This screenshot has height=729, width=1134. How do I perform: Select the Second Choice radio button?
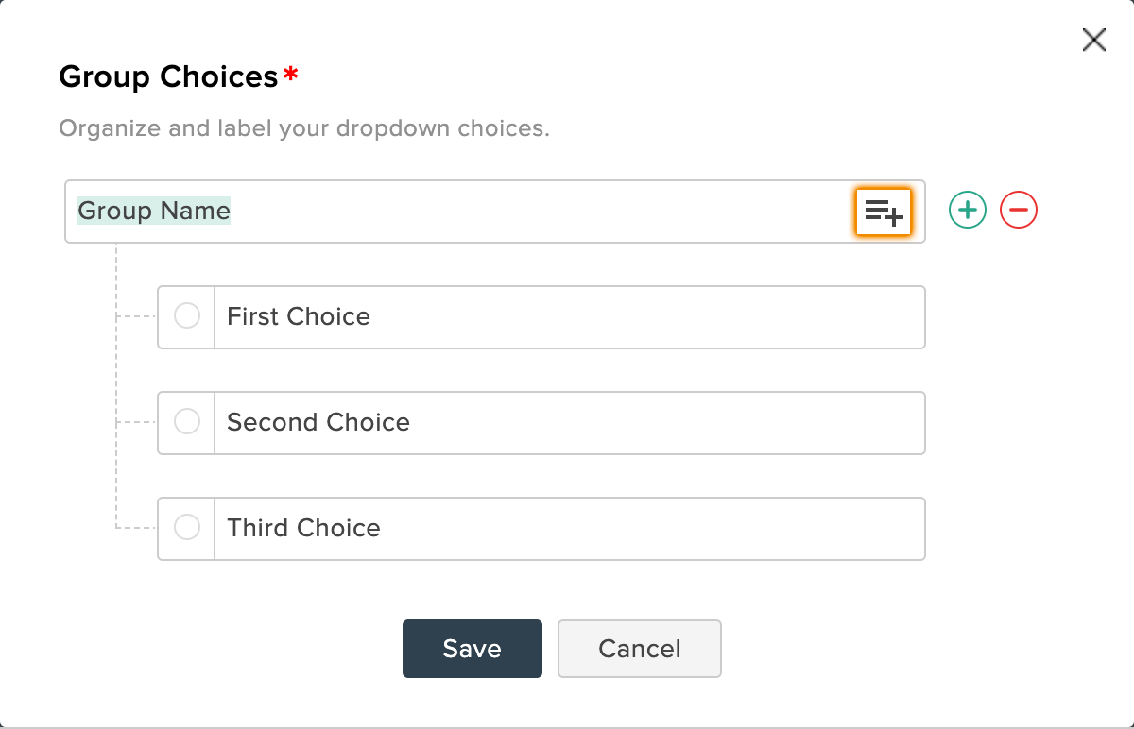187,421
